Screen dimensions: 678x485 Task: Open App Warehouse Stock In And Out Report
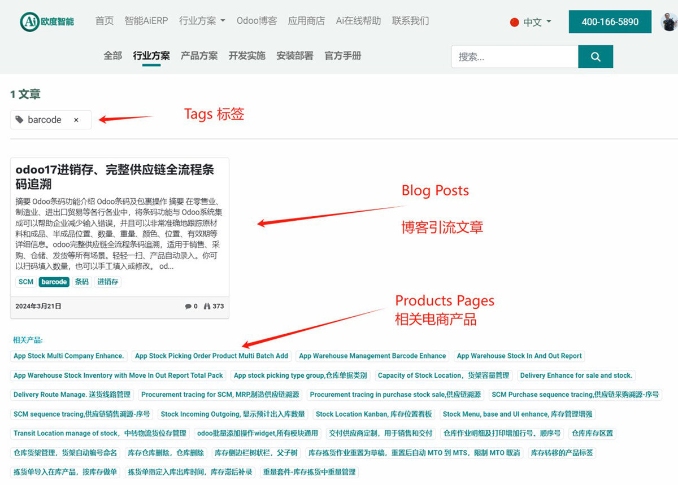[x=519, y=356]
